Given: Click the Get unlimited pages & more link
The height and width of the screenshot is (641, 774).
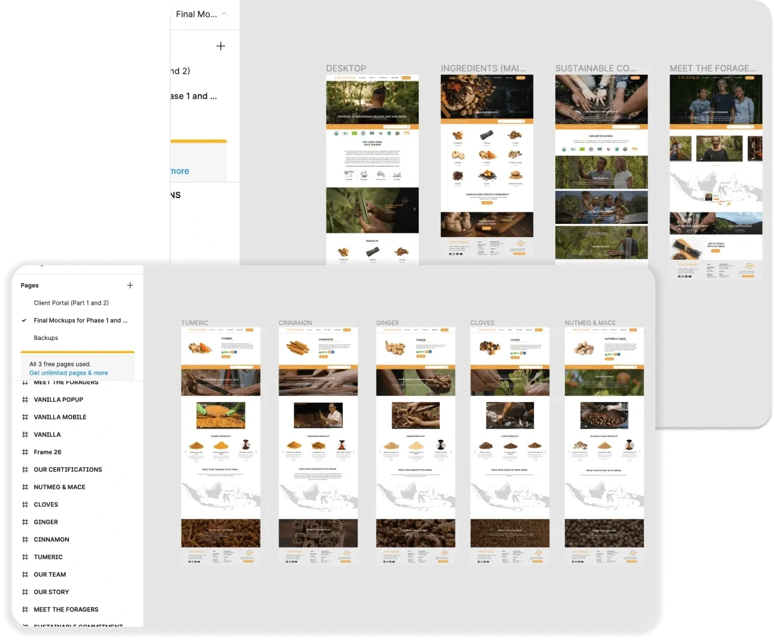Looking at the screenshot, I should point(69,373).
